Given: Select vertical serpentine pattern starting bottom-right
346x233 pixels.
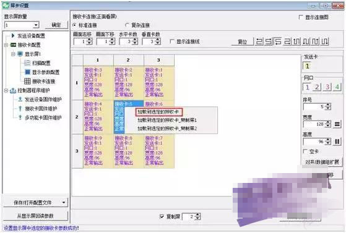Looking at the screenshot, I should 324,41.
